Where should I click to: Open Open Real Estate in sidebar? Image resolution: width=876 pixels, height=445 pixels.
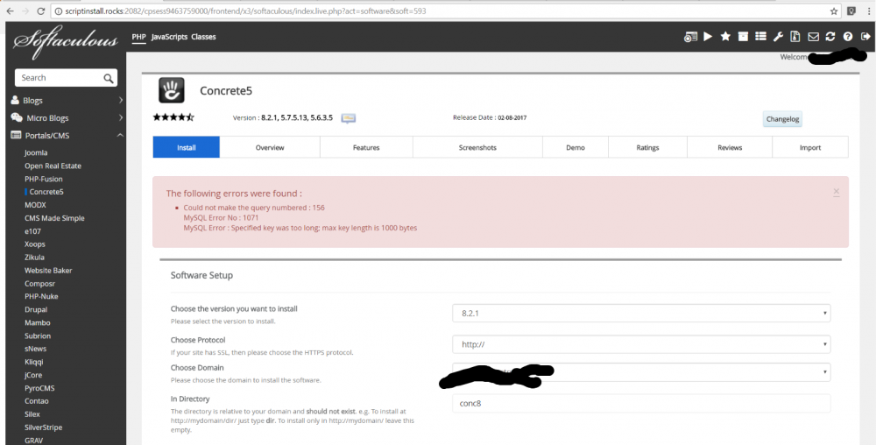pyautogui.click(x=53, y=166)
